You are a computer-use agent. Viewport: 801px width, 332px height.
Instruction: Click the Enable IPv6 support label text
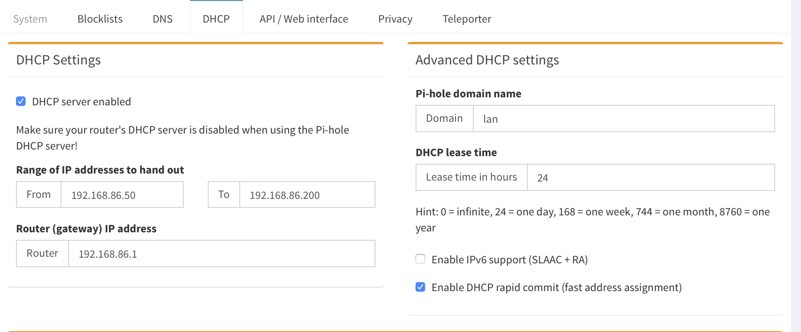pos(510,260)
